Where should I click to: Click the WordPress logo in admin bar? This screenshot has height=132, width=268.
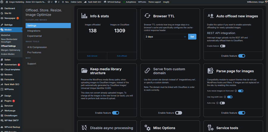(2, 2)
